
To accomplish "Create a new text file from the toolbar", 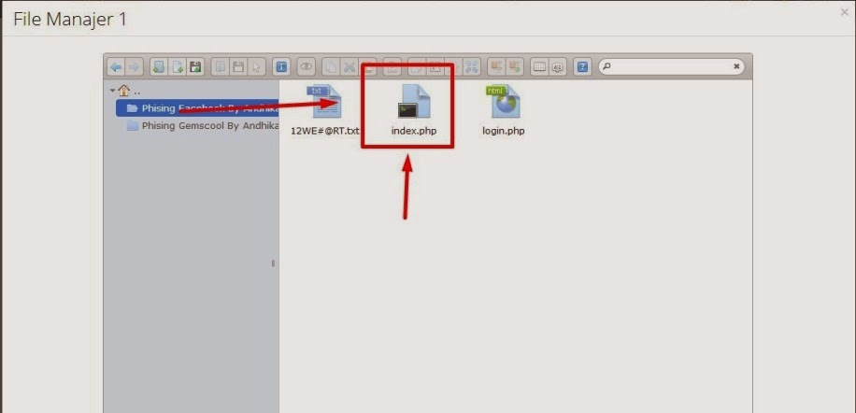I will tap(178, 67).
